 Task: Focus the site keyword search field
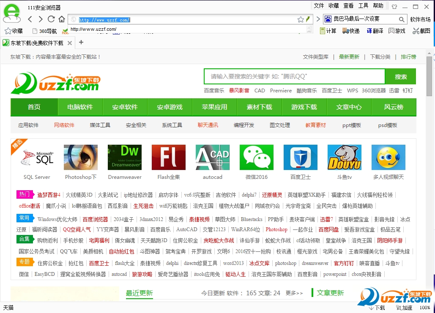pyautogui.click(x=294, y=76)
